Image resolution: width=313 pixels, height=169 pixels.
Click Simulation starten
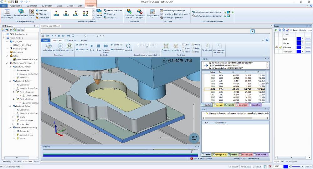coord(129,14)
